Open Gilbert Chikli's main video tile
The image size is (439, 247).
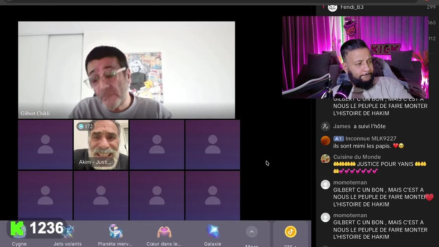[127, 70]
